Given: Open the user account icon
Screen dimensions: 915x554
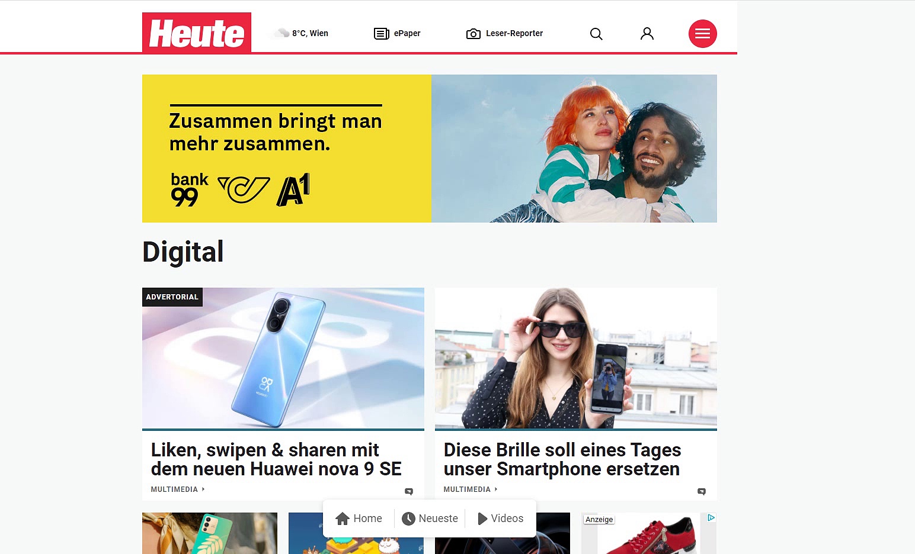Looking at the screenshot, I should click(x=647, y=34).
